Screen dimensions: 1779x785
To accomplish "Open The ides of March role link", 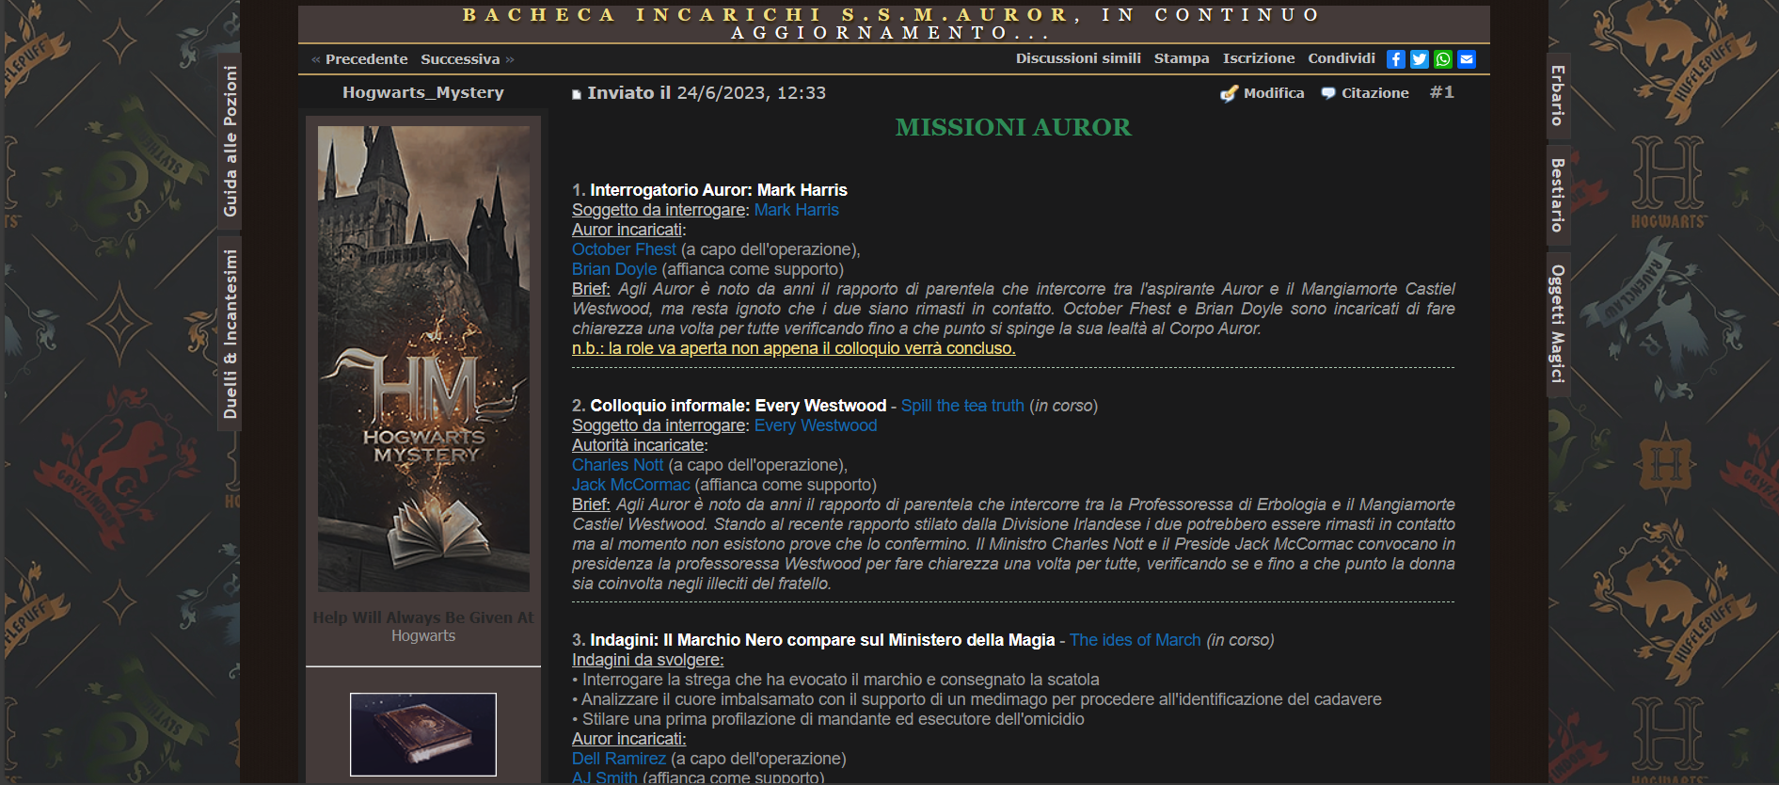I will coord(1136,640).
